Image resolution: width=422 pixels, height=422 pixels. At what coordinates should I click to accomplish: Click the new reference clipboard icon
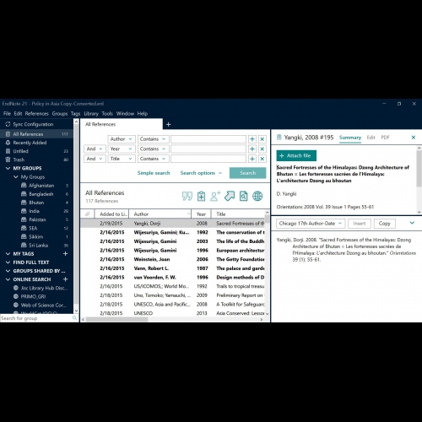[201, 196]
